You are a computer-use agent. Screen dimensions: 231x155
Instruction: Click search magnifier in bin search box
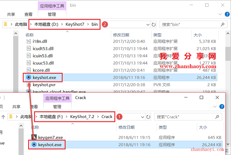tap(223, 24)
